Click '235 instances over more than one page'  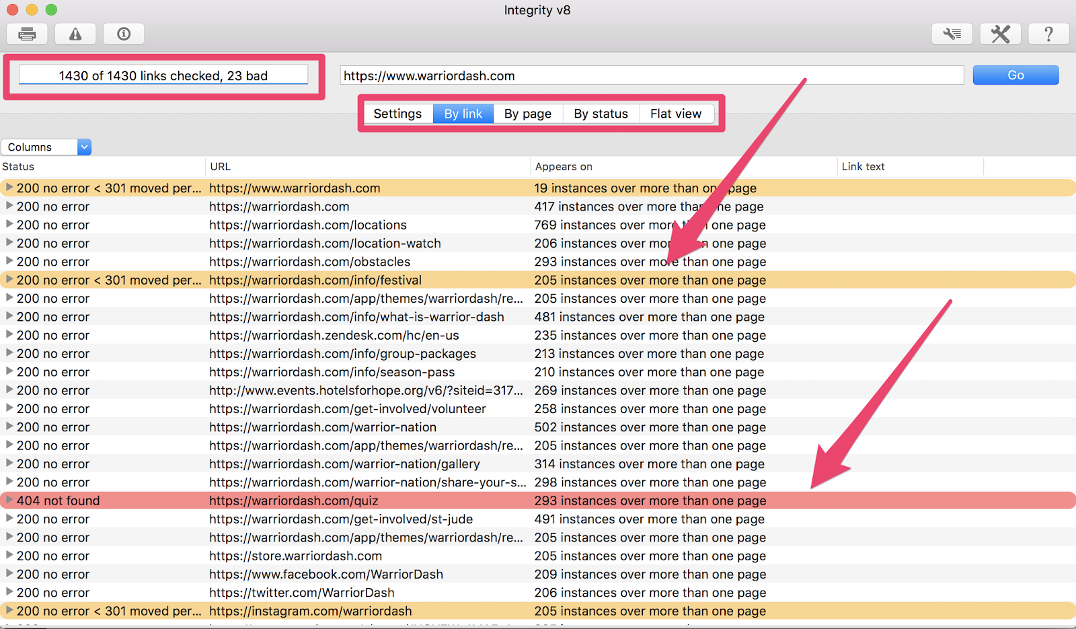(650, 335)
